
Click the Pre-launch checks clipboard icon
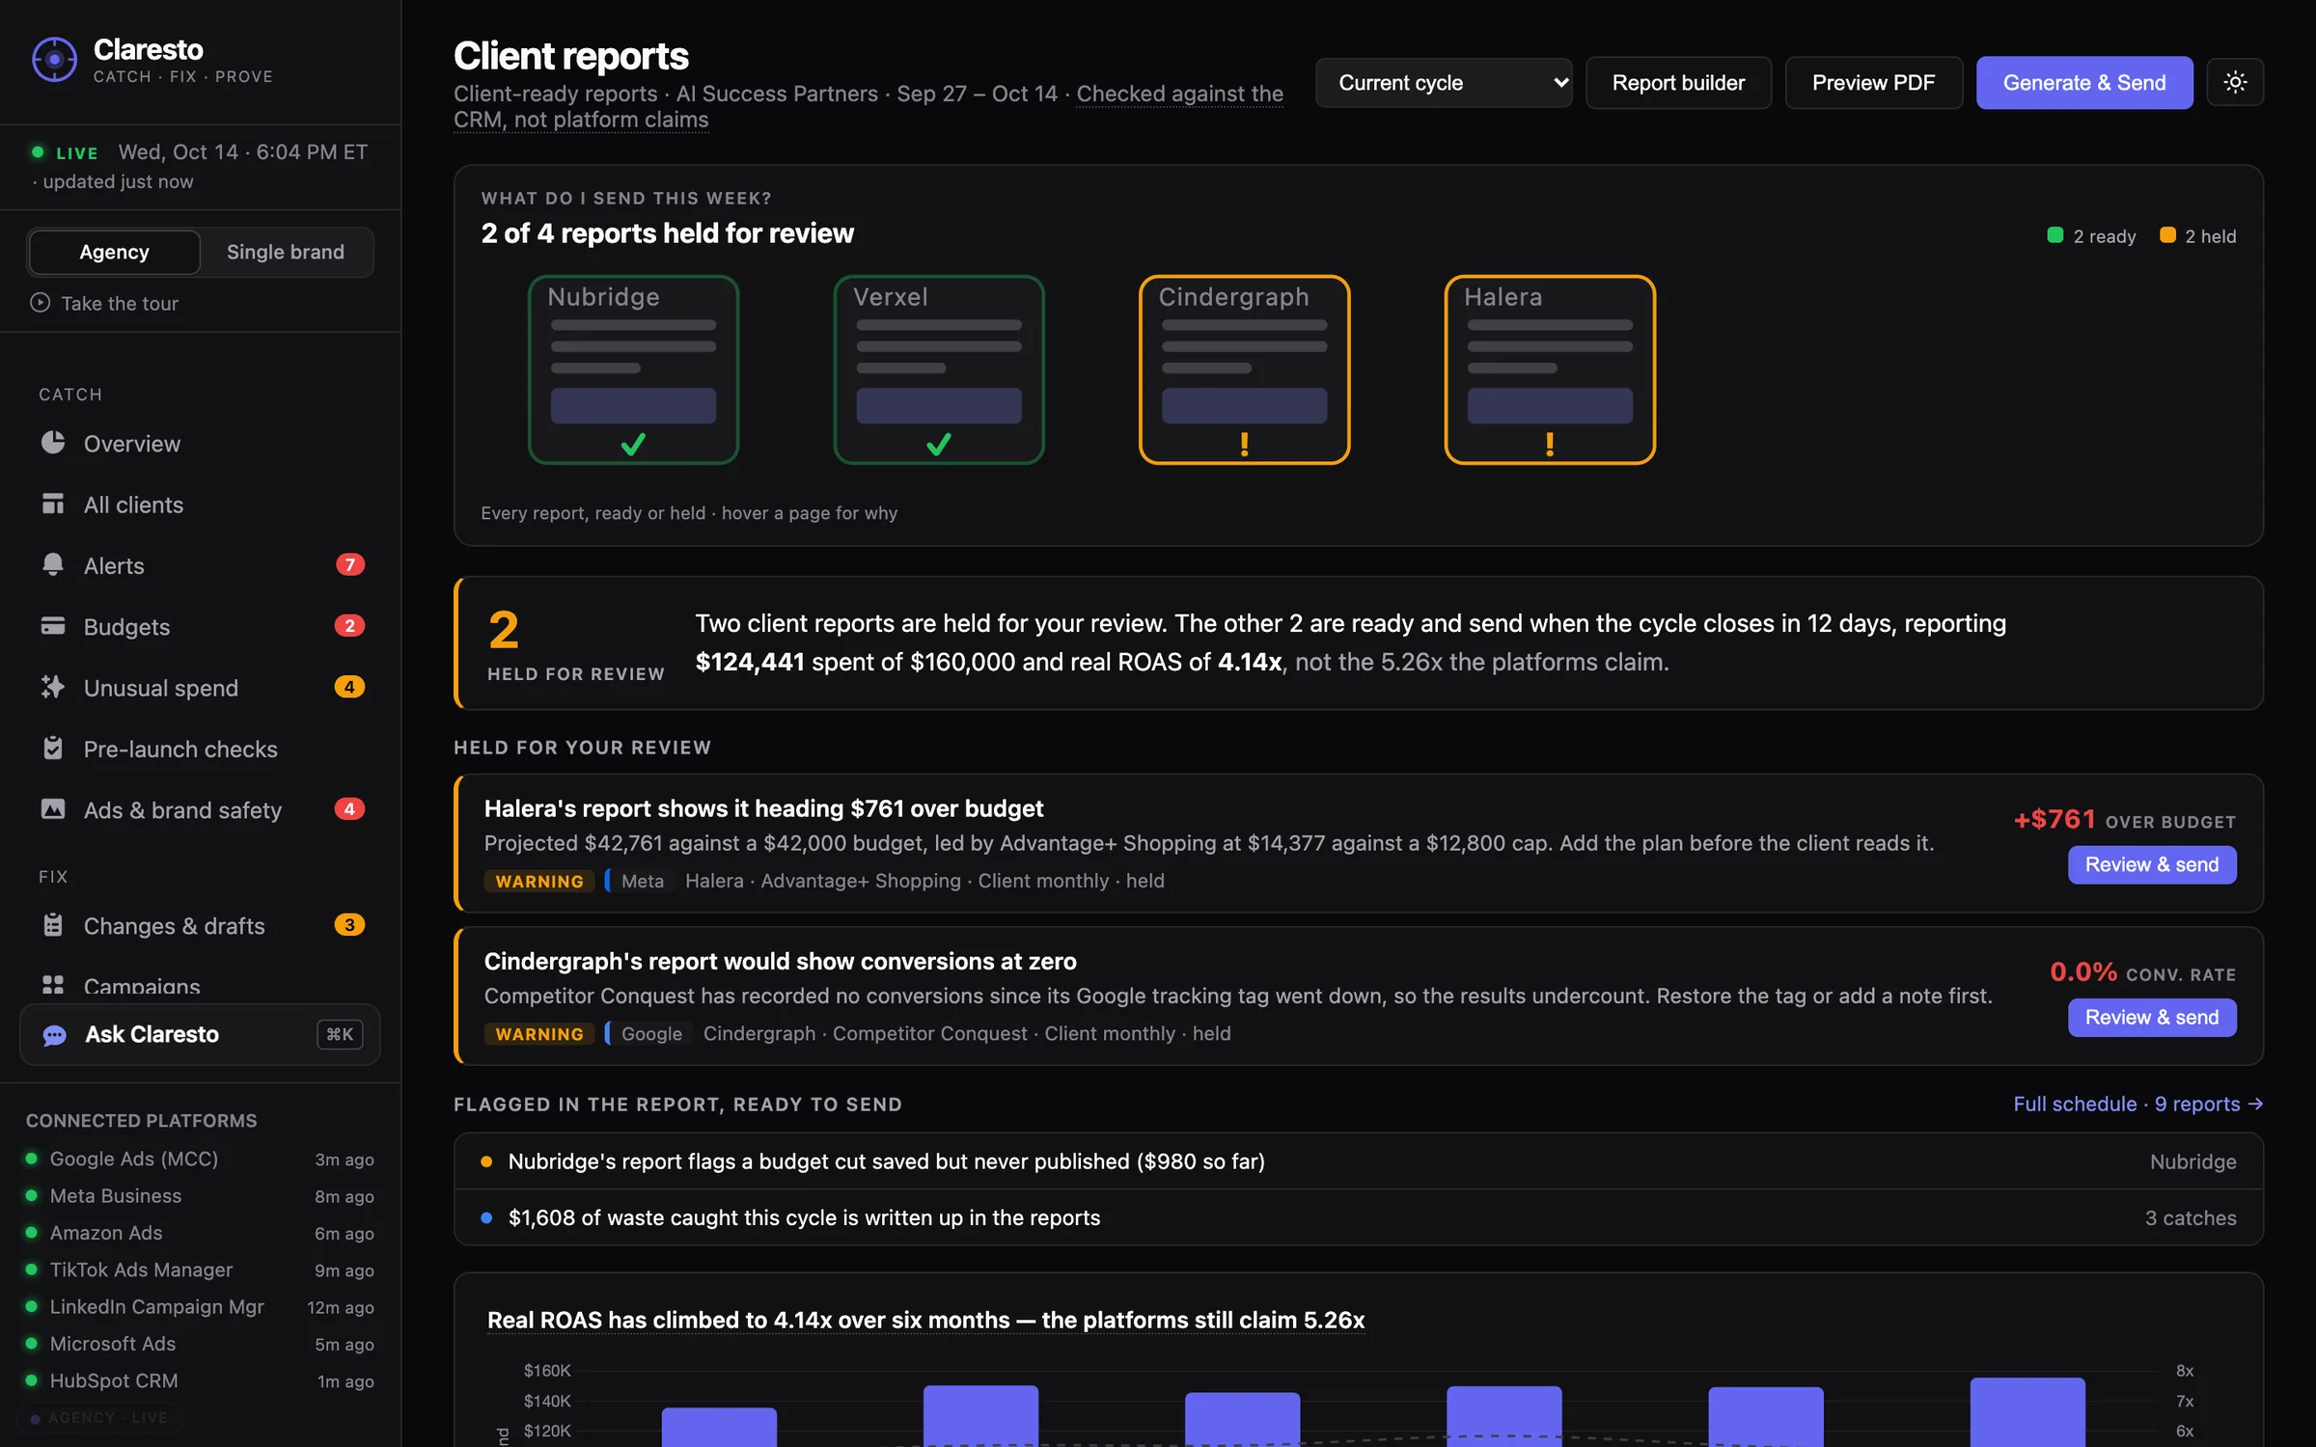tap(53, 748)
